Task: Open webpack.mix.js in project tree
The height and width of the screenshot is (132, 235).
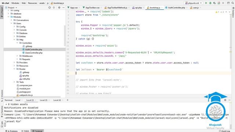Action: pyautogui.click(x=26, y=95)
